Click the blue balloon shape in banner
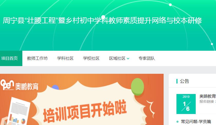The width and height of the screenshot is (216, 125). point(55,87)
